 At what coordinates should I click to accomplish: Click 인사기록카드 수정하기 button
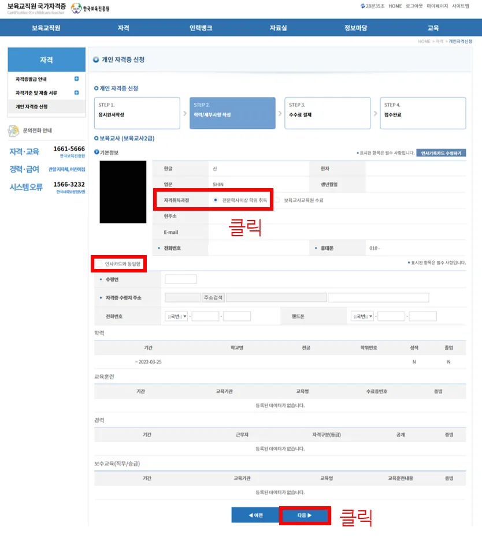[440, 153]
